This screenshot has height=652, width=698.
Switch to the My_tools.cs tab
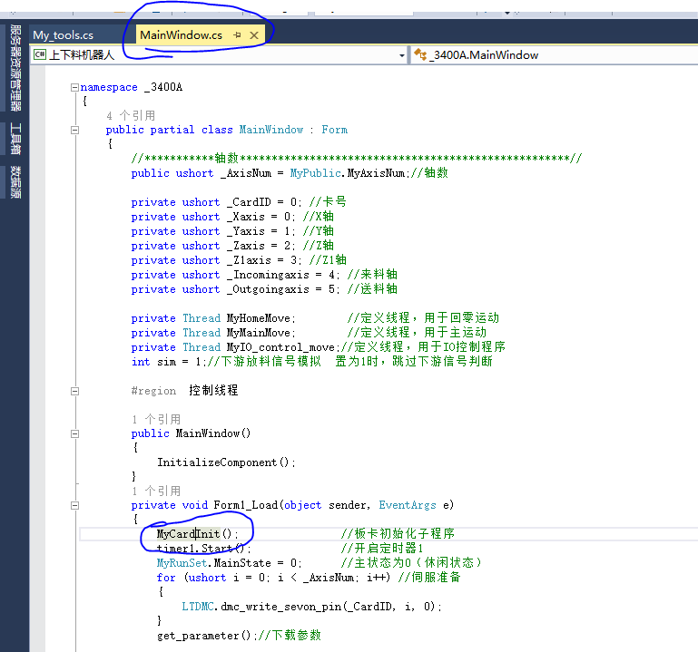click(64, 35)
